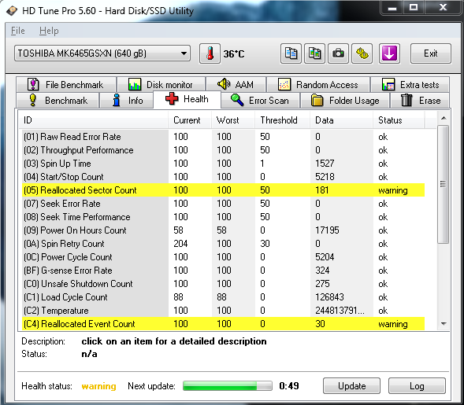Copy screenshot to clipboard icon
The image size is (464, 405).
314,53
